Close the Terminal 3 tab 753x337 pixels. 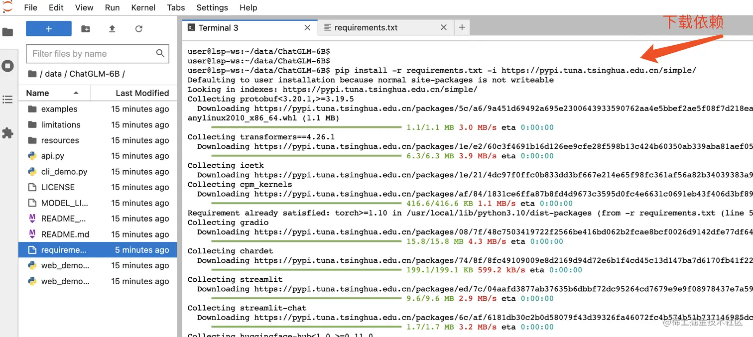tap(307, 28)
